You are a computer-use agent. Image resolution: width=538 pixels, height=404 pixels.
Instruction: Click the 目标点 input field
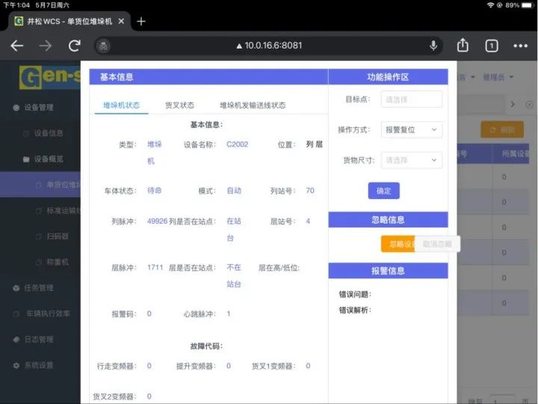click(x=411, y=99)
